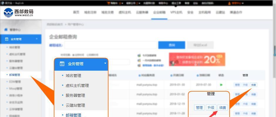The height and width of the screenshot is (117, 276).
Task: Click 续费 in the 2019-01-02 row
Action: click(253, 94)
